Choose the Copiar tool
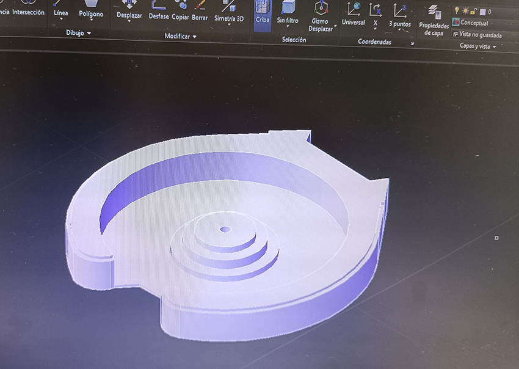The height and width of the screenshot is (369, 519). [180, 12]
